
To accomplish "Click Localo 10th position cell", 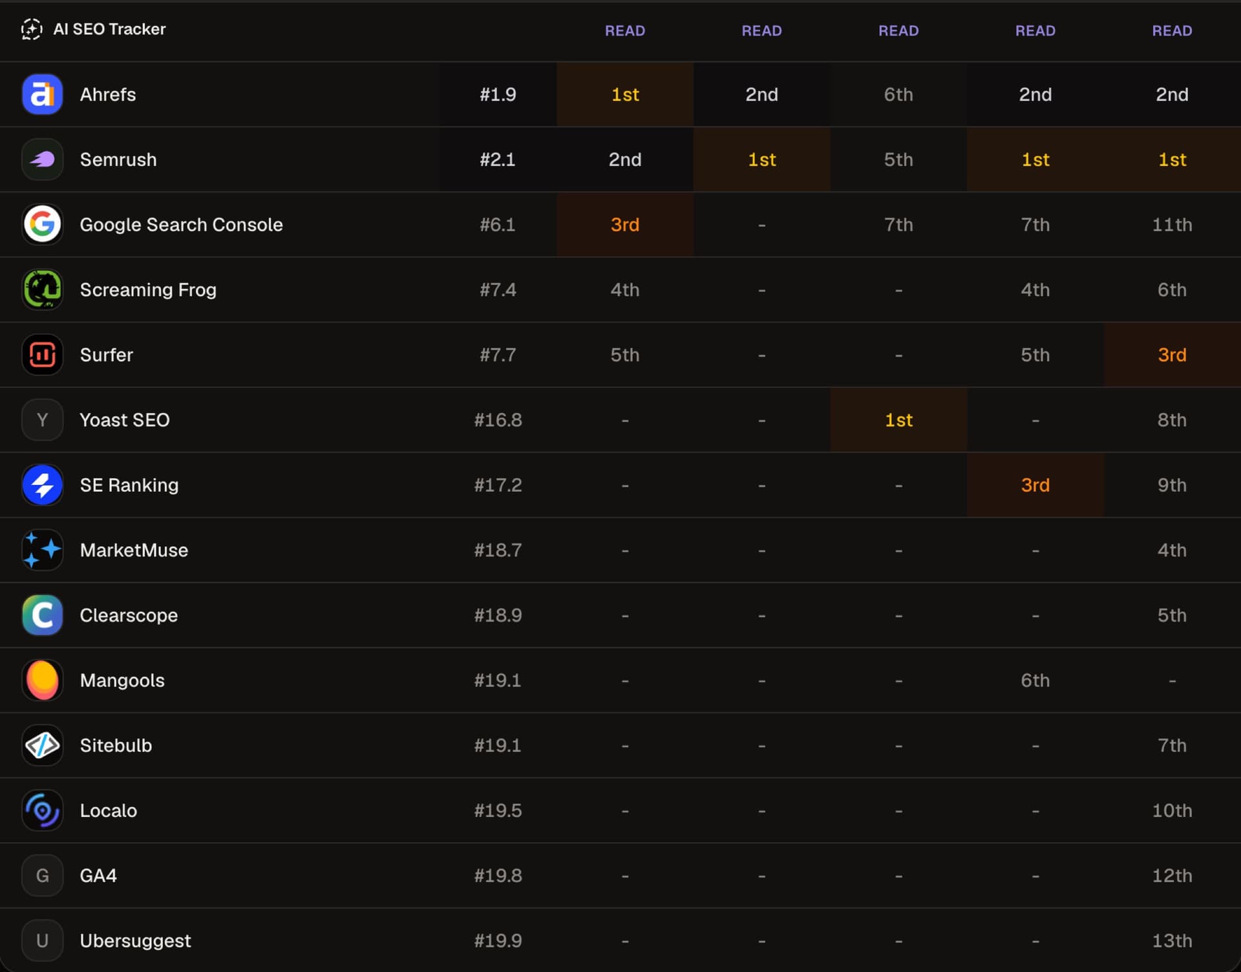I will point(1172,810).
